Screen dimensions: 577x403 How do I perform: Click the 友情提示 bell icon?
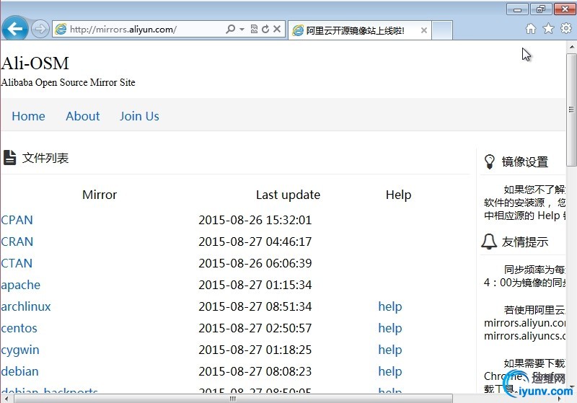[x=489, y=242]
